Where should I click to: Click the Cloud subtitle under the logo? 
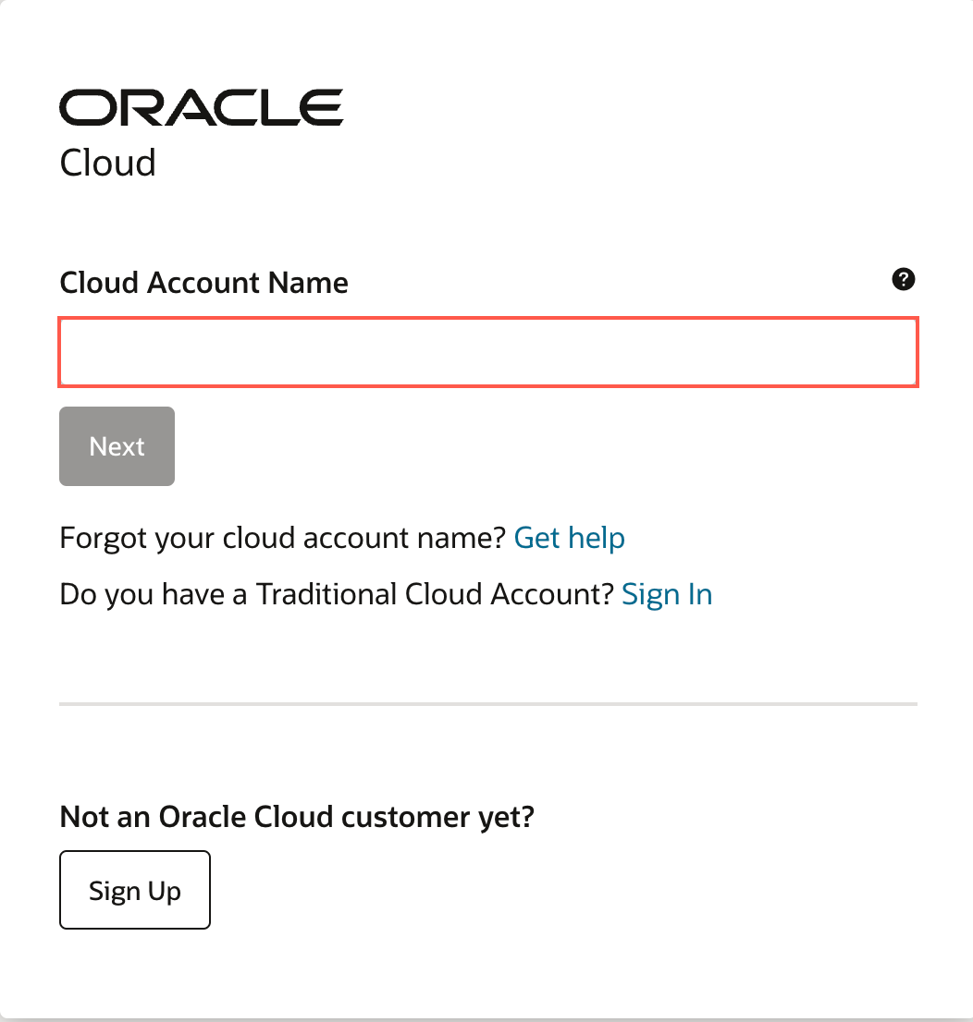coord(107,163)
